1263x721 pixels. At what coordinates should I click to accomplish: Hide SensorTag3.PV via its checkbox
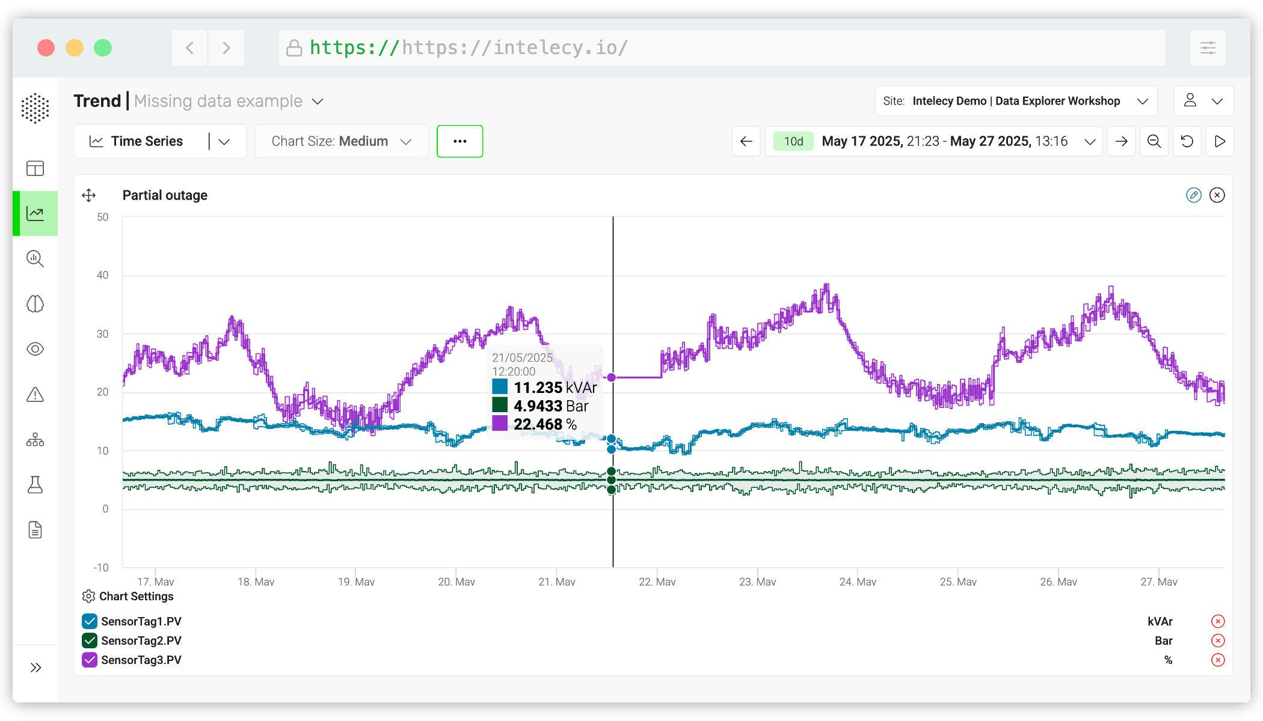[90, 660]
